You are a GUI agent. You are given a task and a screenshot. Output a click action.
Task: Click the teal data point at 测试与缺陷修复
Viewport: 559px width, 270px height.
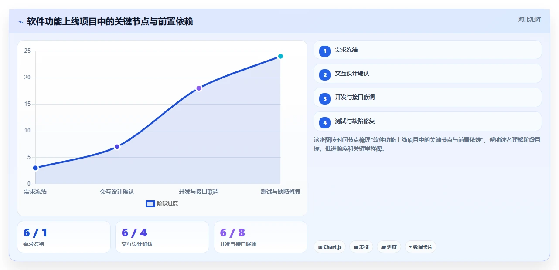(280, 56)
